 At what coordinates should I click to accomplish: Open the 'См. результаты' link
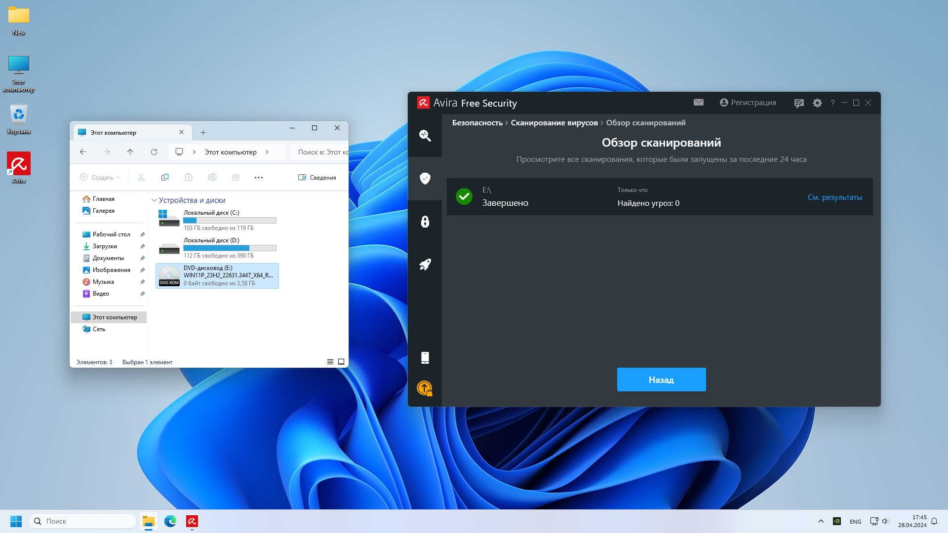pyautogui.click(x=834, y=197)
